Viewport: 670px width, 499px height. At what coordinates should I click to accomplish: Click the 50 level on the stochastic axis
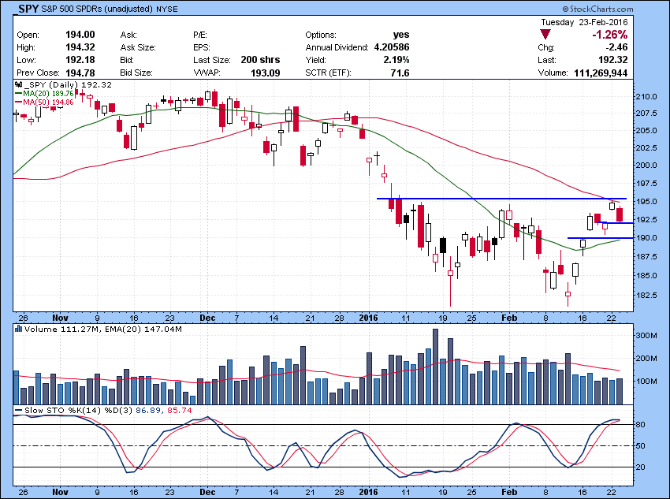pos(640,445)
